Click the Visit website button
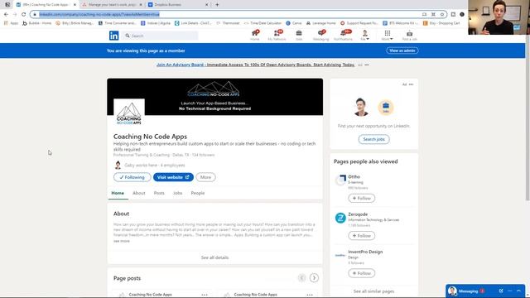The image size is (530, 298). point(173,177)
